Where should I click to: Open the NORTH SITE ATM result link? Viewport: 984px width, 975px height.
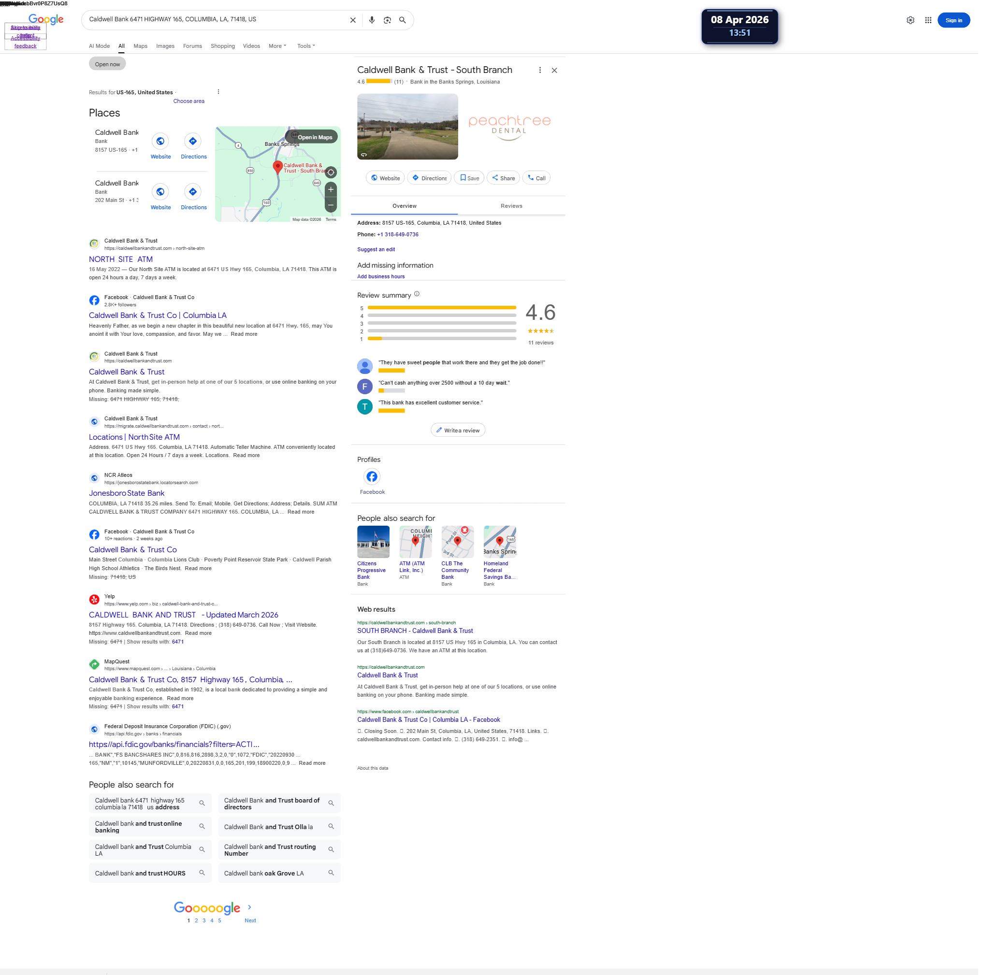pyautogui.click(x=121, y=260)
